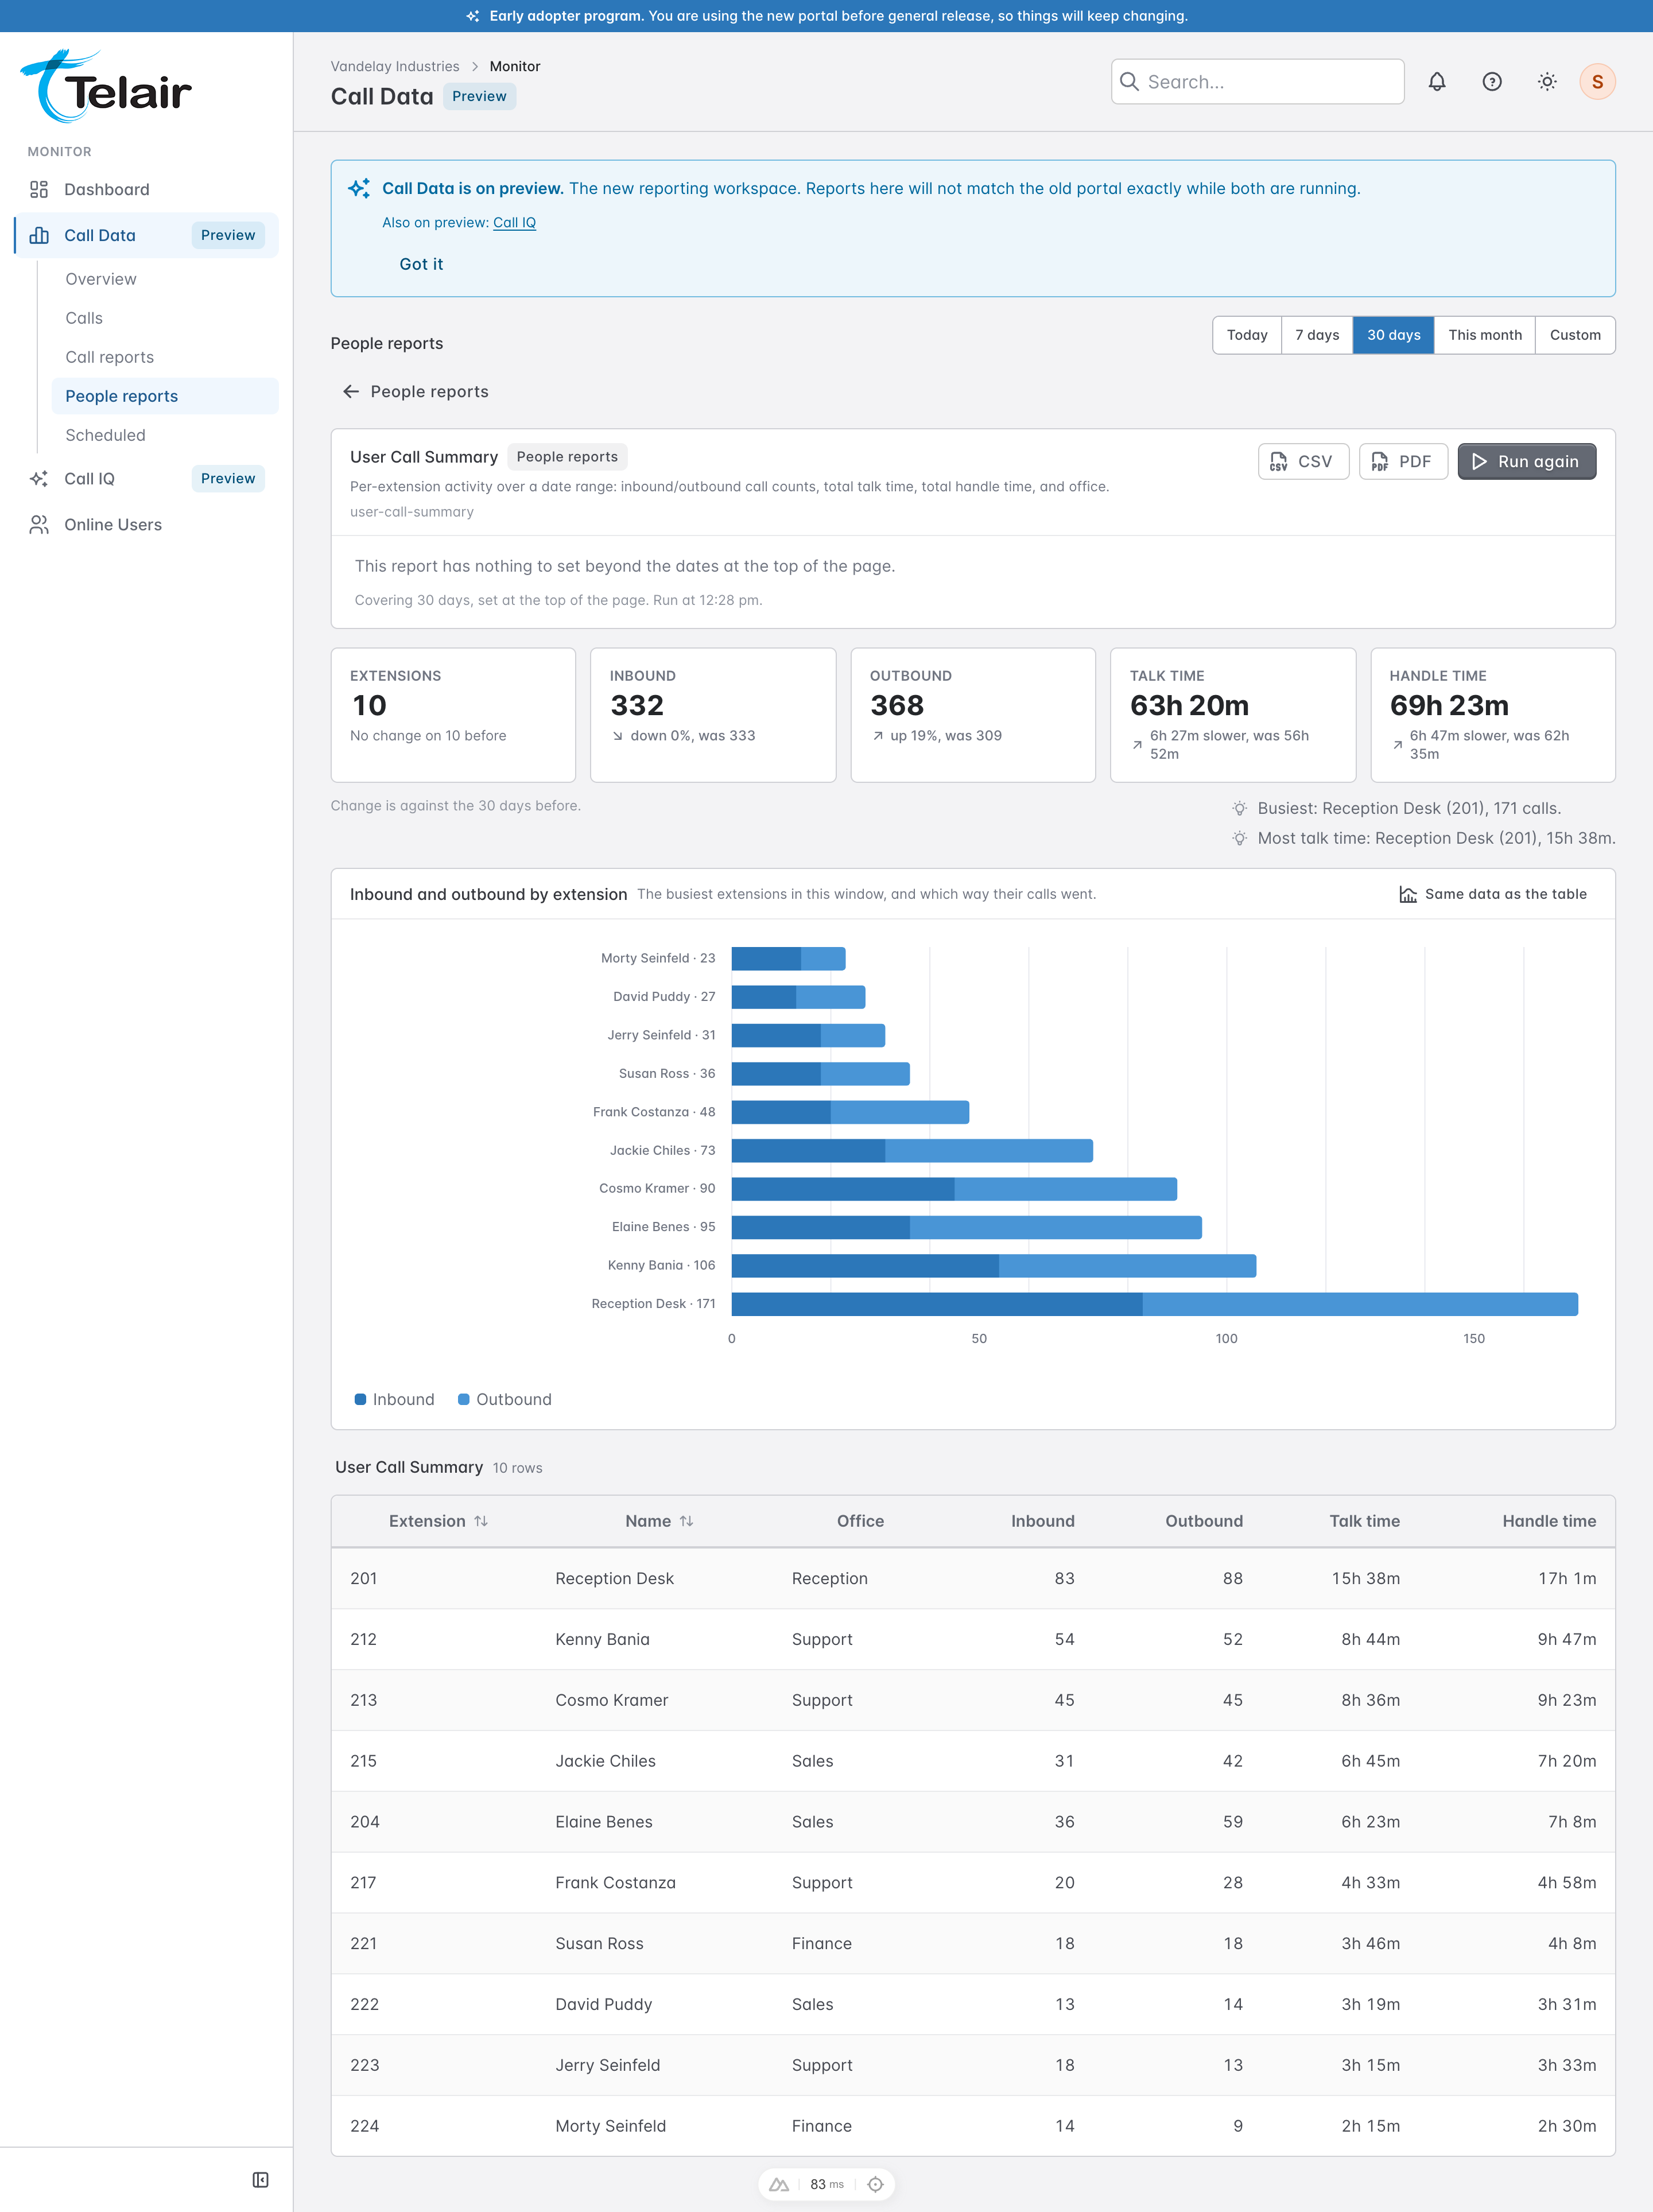The height and width of the screenshot is (2212, 1653).
Task: Click the Call IQ sparkle icon
Action: (39, 479)
